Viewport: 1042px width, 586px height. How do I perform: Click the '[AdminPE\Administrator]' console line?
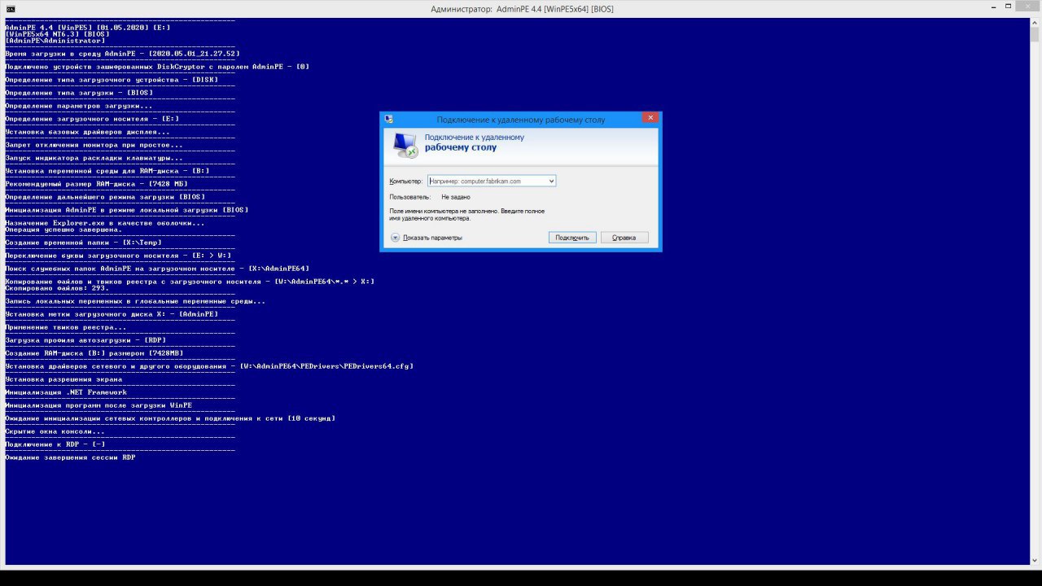click(x=55, y=41)
